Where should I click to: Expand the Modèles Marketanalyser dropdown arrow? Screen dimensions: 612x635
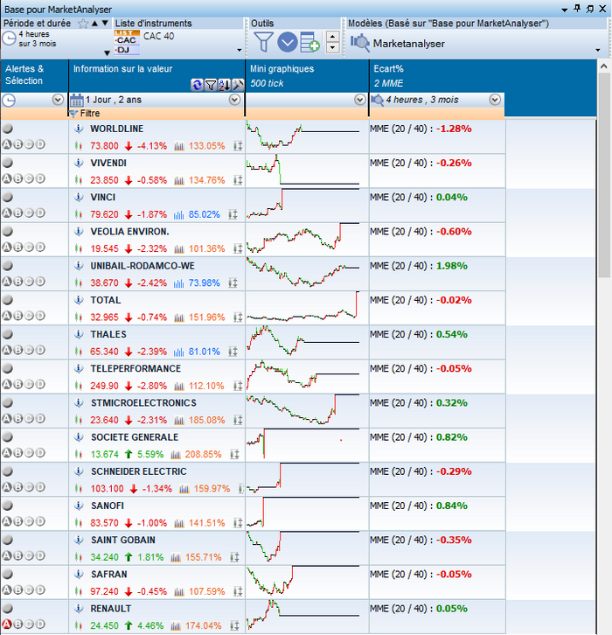point(597,50)
